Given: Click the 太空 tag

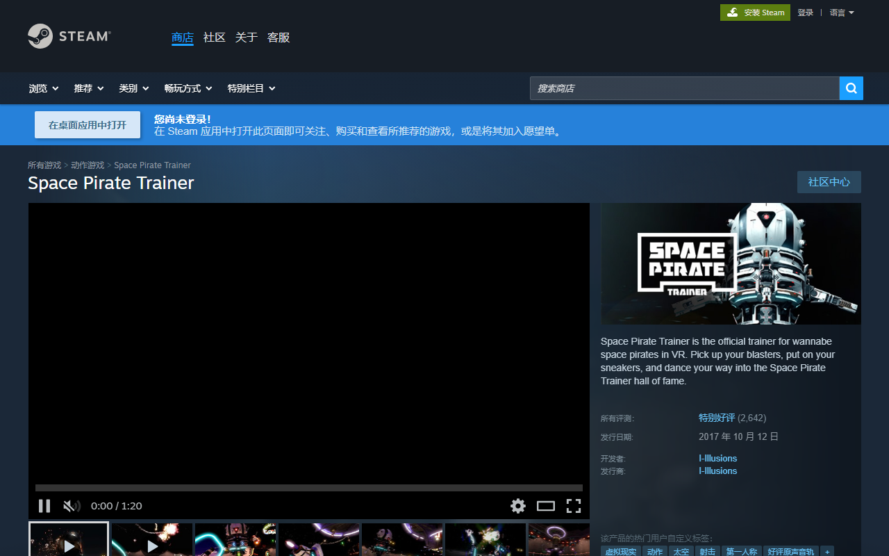Looking at the screenshot, I should pos(681,552).
